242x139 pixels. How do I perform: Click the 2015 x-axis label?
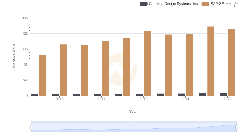(x=59, y=99)
